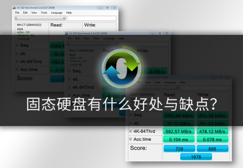Image resolution: width=243 pixels, height=168 pixels.
Task: Click 30.33 MB/s 4K read value in front window
Action: pyautogui.click(x=179, y=123)
